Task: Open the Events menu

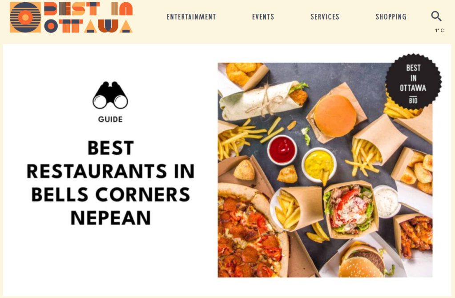Action: (263, 17)
